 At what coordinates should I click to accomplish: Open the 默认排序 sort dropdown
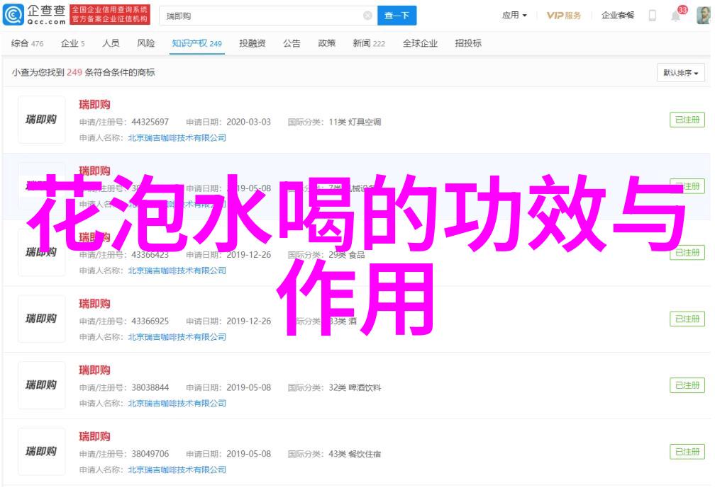point(680,73)
